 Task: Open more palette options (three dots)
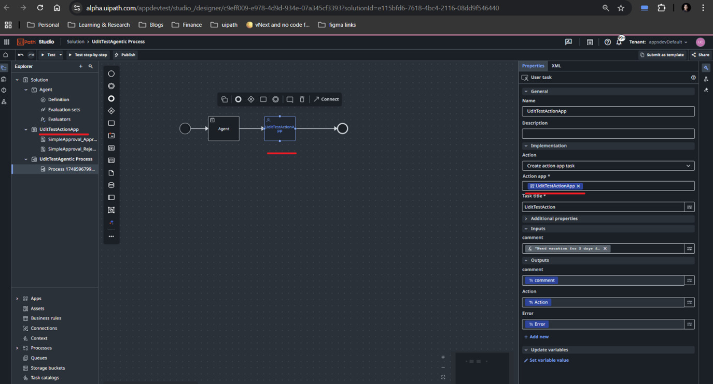point(111,237)
